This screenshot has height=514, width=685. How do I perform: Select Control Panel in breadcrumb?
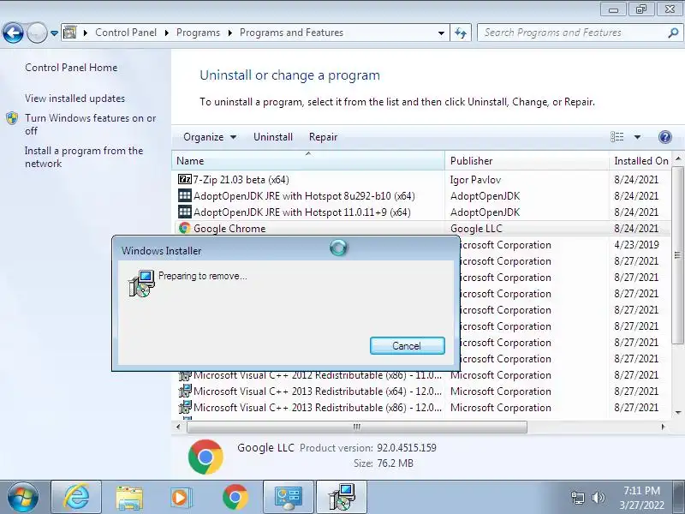[x=125, y=33]
